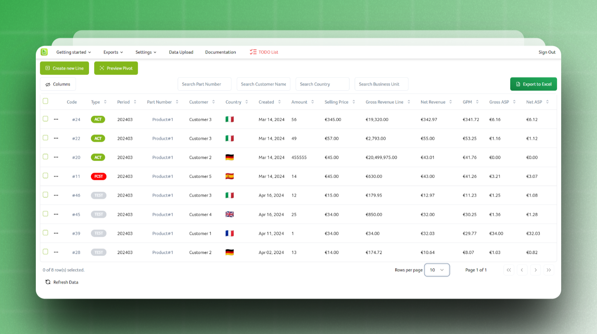The height and width of the screenshot is (334, 597).
Task: Open row actions menu for #46
Action: click(x=56, y=195)
